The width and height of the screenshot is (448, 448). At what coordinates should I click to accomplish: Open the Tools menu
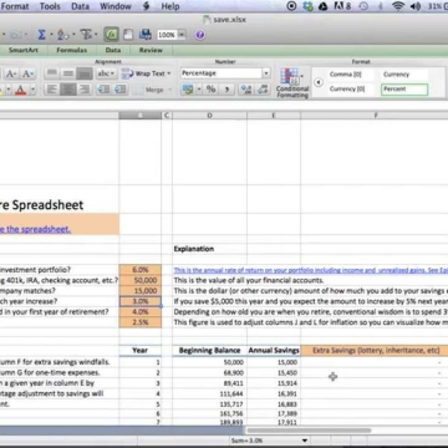[50, 6]
